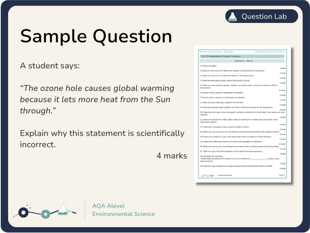Screen dimensions: 310x233
Task: Click the "4 marks" label
Action: pos(172,156)
